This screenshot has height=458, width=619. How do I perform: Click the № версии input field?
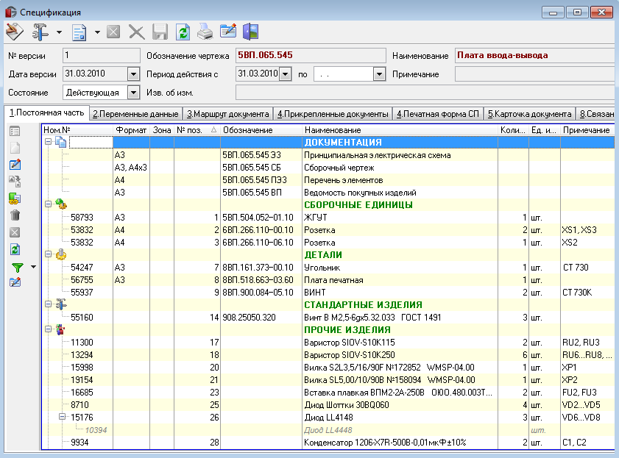click(101, 56)
